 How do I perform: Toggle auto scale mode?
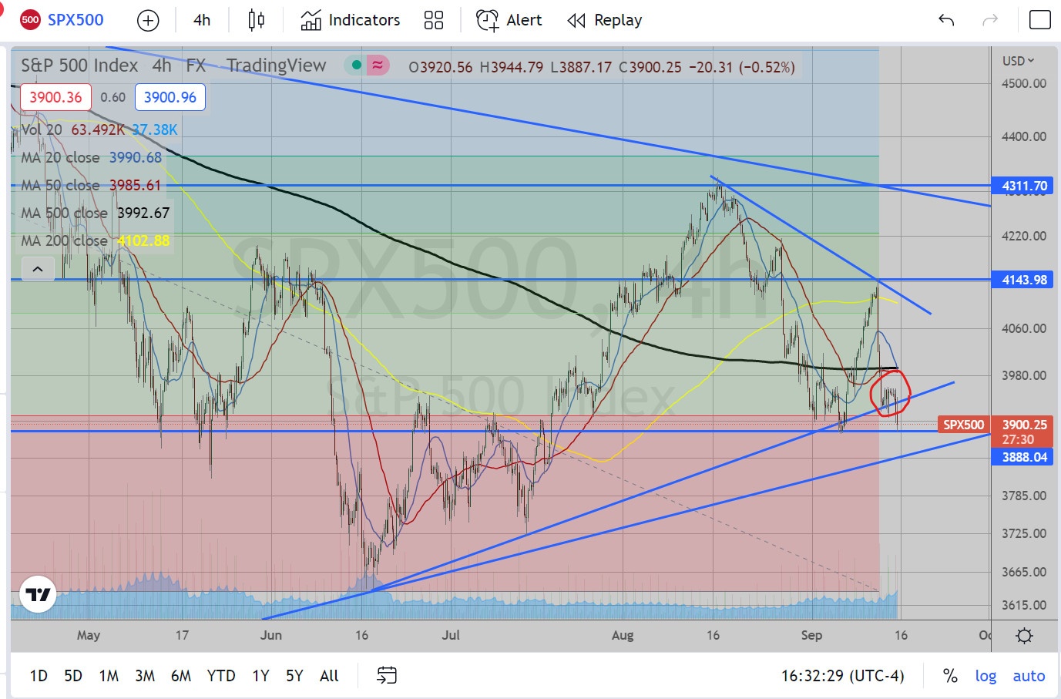point(1029,676)
